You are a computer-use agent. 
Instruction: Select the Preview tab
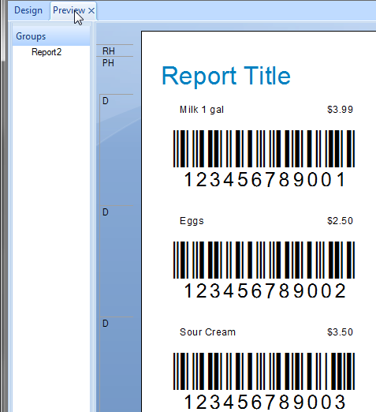(69, 10)
